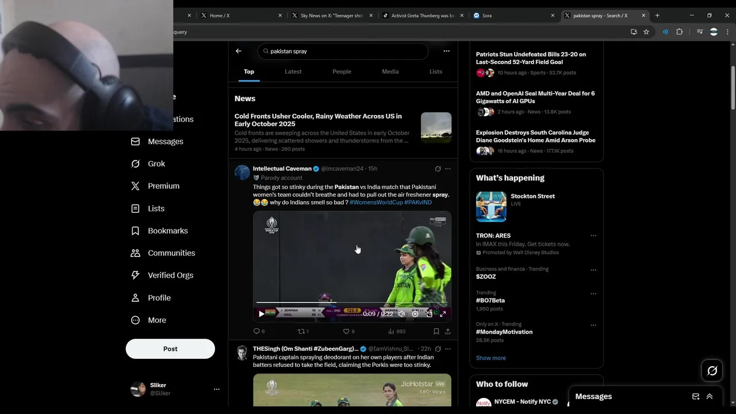This screenshot has height=414, width=736.
Task: Open the floating Grok button
Action: pos(712,371)
